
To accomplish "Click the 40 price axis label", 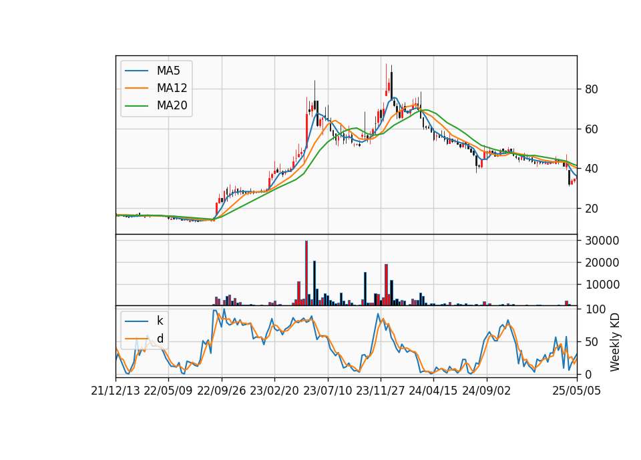I will pyautogui.click(x=591, y=169).
